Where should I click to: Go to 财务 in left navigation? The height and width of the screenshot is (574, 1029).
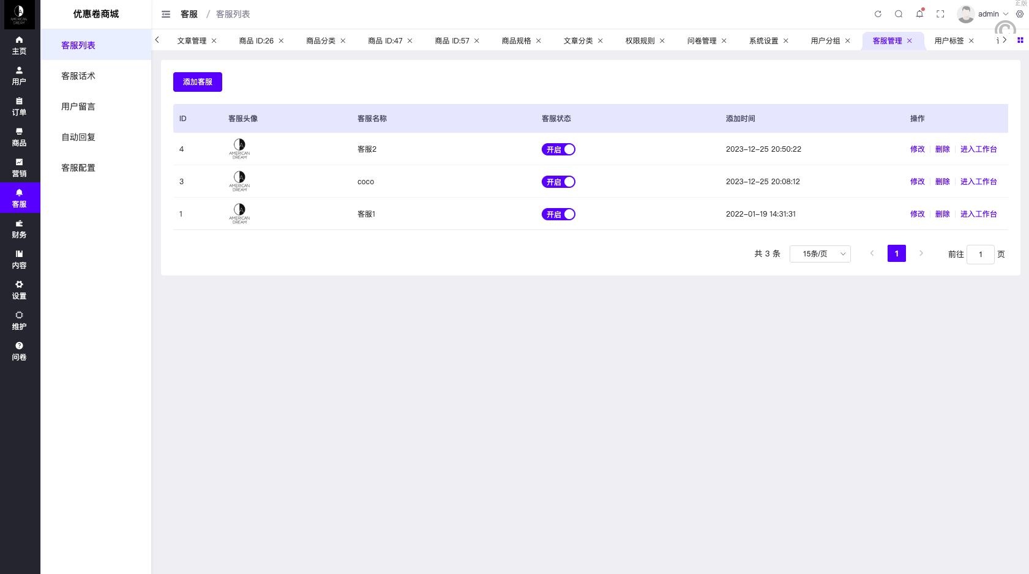pyautogui.click(x=20, y=228)
